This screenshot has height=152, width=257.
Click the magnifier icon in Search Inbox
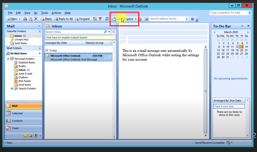tap(105, 32)
